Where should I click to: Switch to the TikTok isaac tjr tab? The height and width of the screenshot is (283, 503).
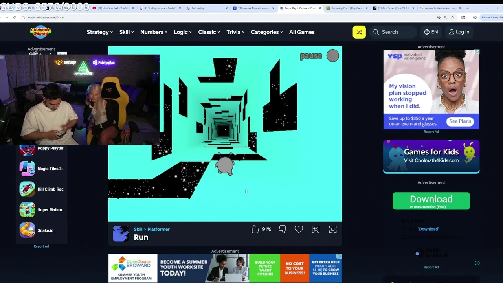click(394, 8)
